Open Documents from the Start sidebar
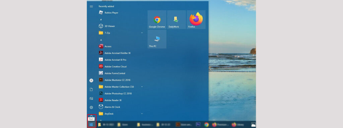This screenshot has width=343, height=128. tap(91, 89)
